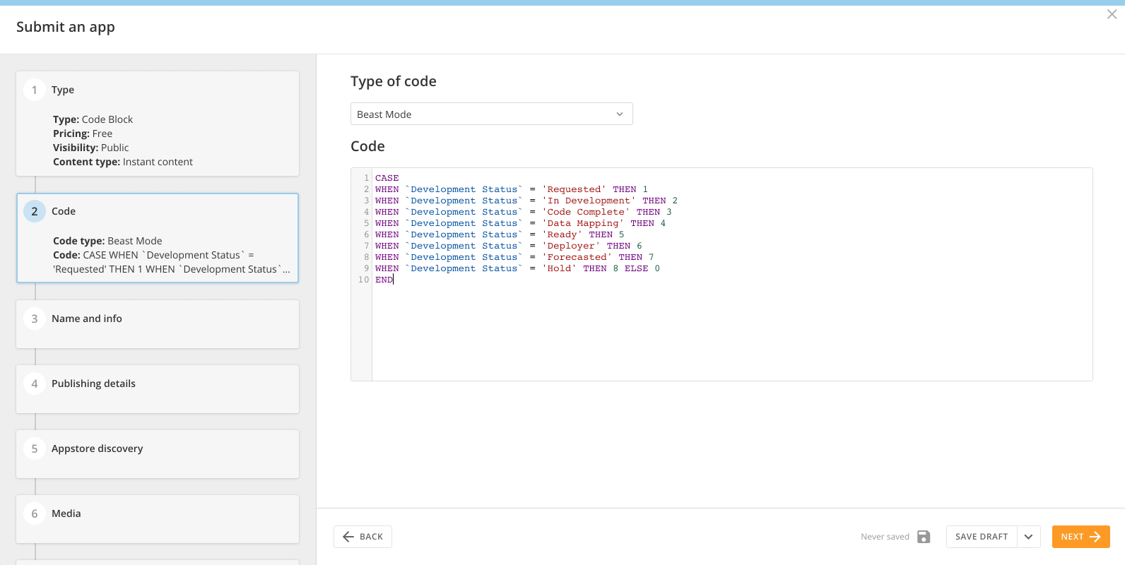Click the 'Ready' string on line 6
This screenshot has height=565, width=1125.
[x=562, y=234]
